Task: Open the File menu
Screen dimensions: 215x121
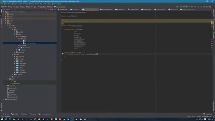Action: (2, 4)
